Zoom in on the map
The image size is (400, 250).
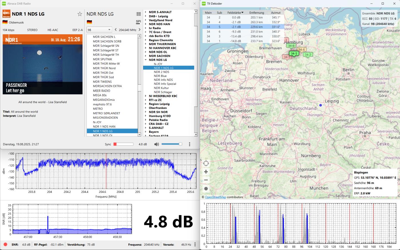[206, 172]
